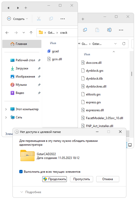The width and height of the screenshot is (135, 199).
Task: Click the Пропустить button
Action: click(81, 179)
